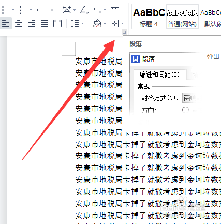The height and width of the screenshot is (224, 221).
Task: Expand the borders dropdown arrow
Action: point(123,23)
